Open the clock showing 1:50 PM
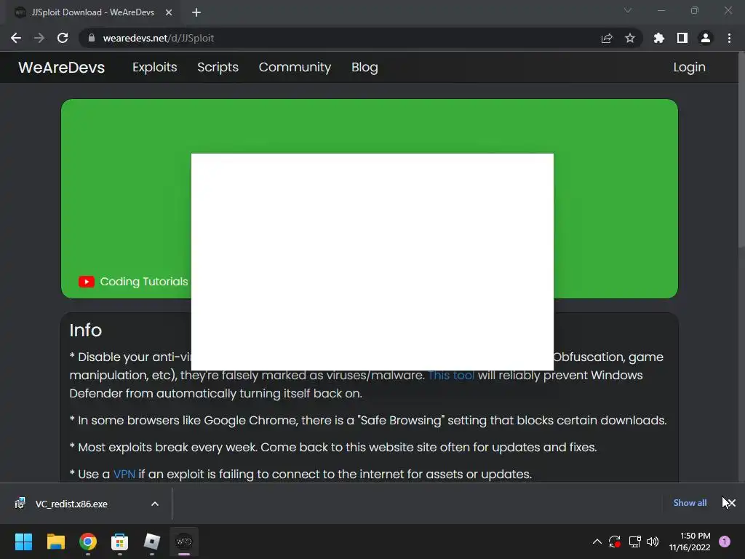Viewport: 745px width, 559px height. click(690, 542)
